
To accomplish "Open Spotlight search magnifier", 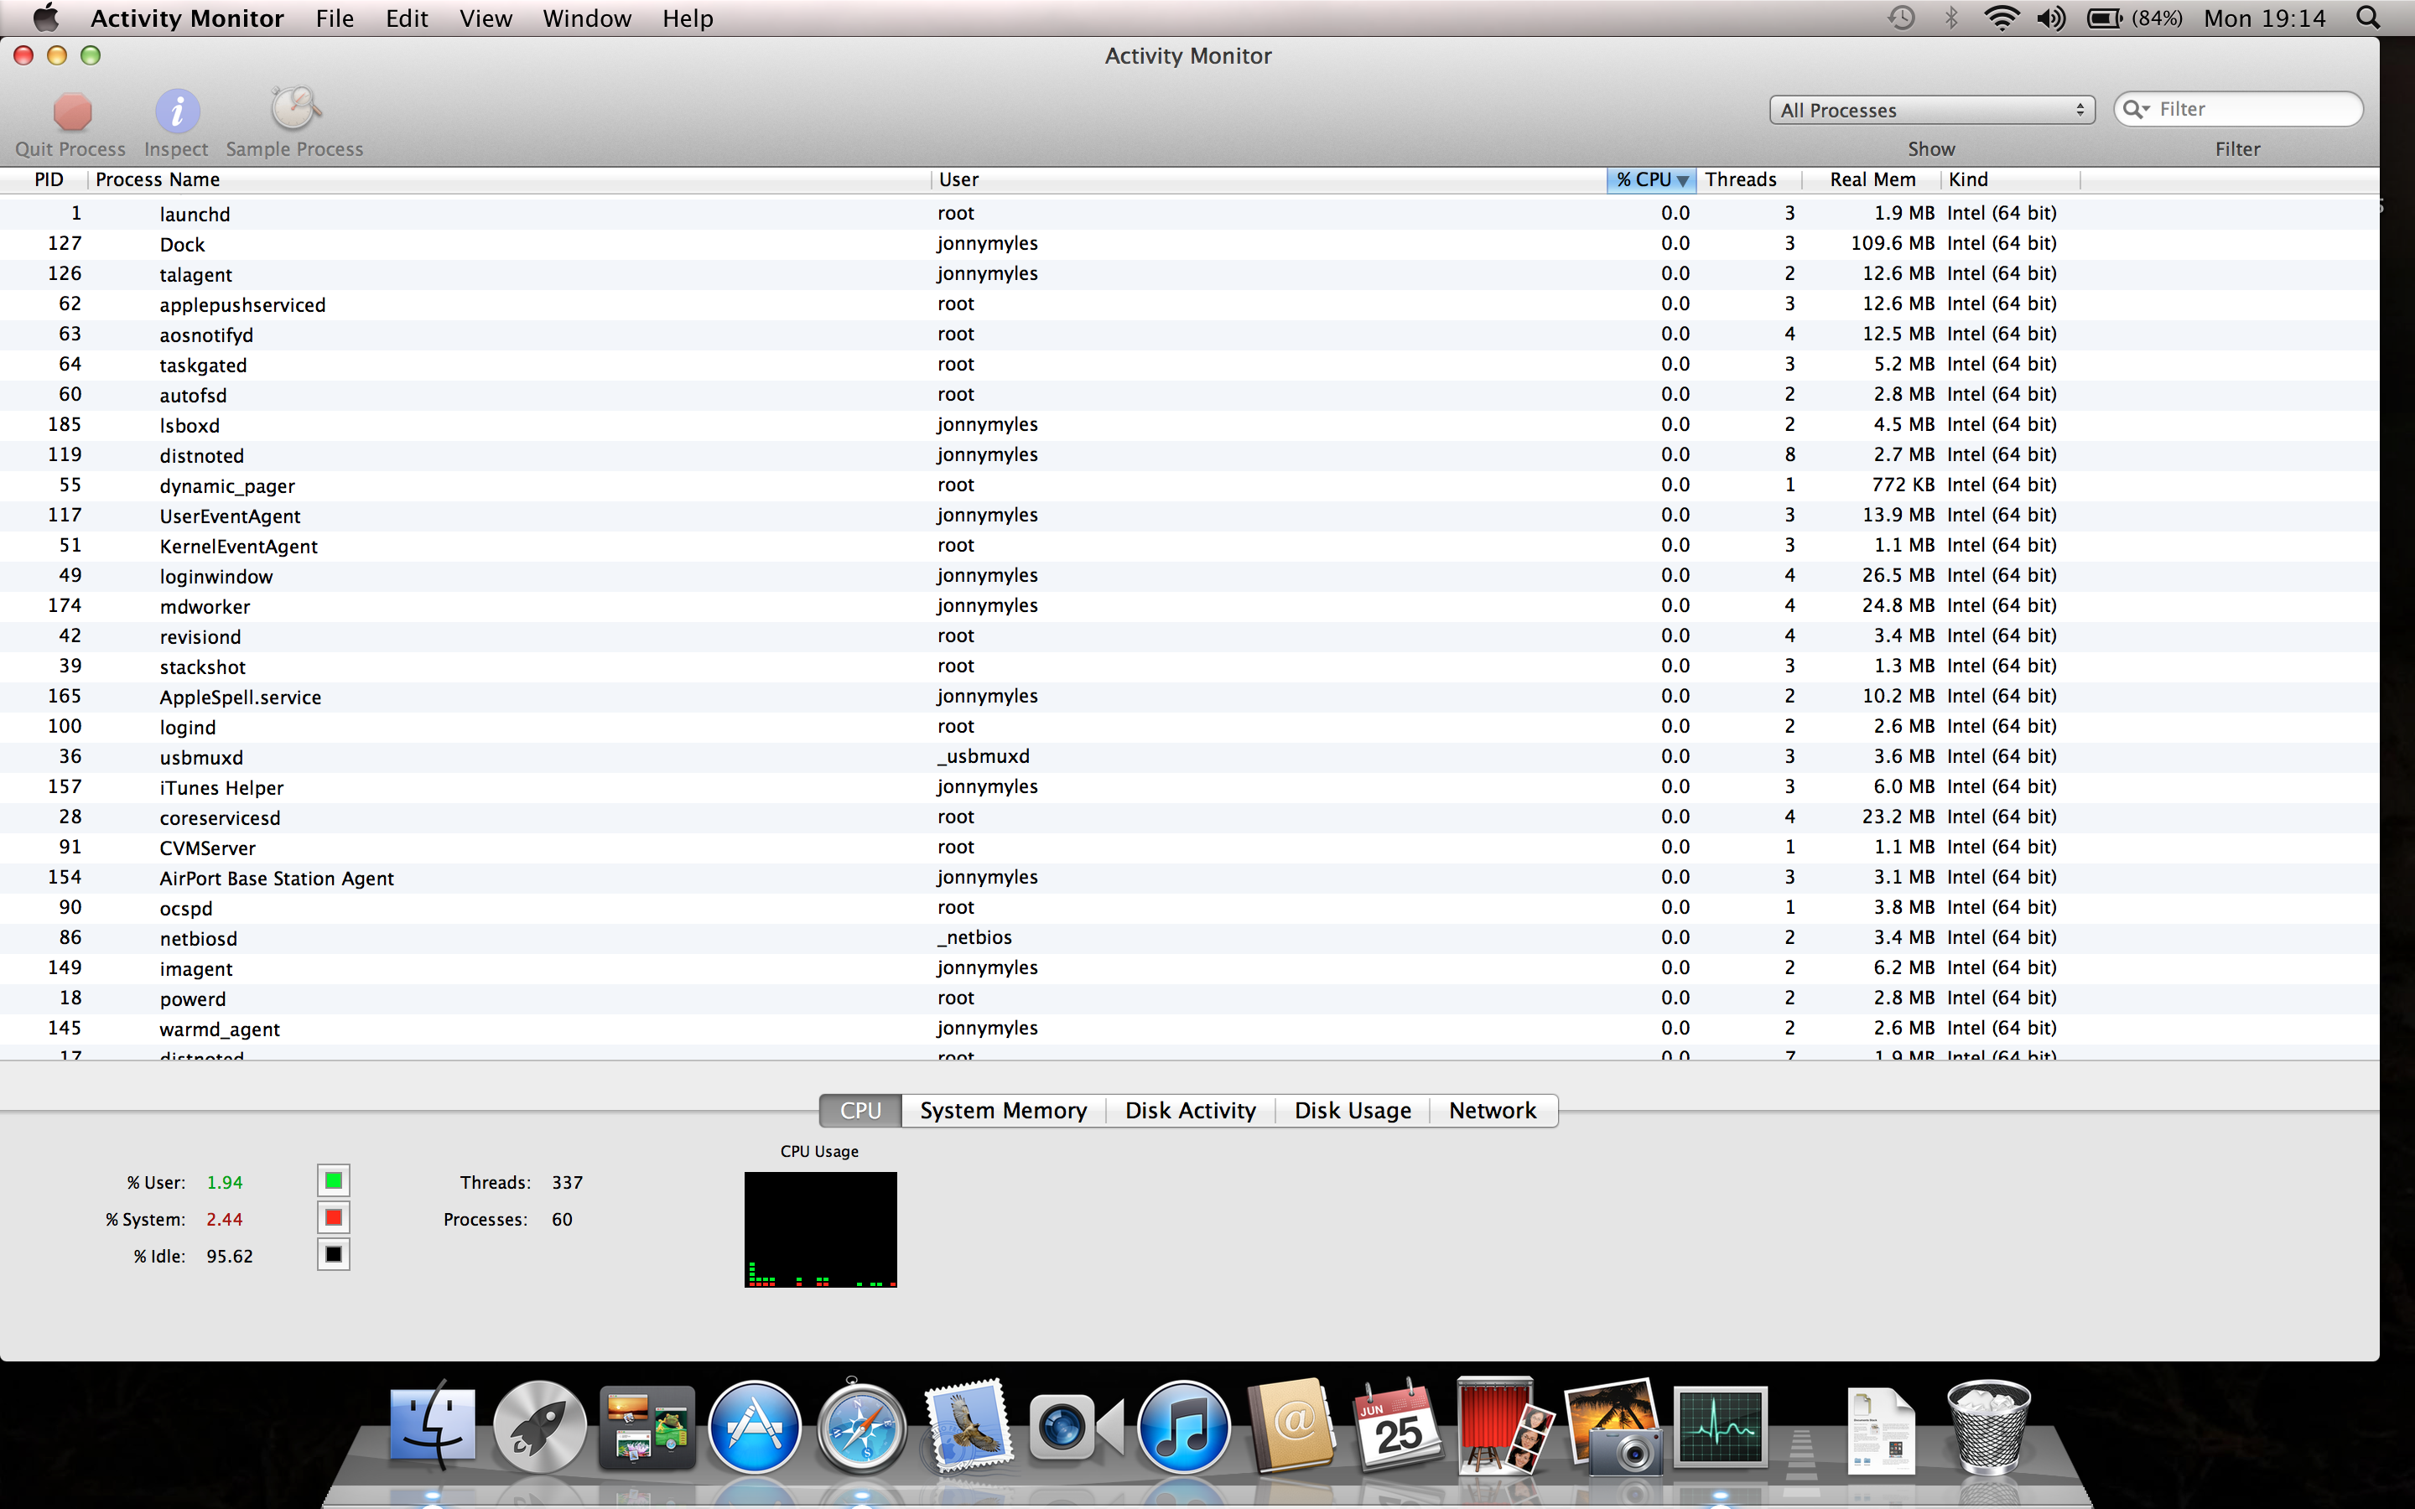I will click(x=2368, y=18).
